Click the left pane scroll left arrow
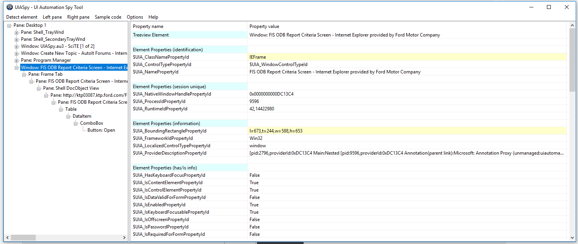The height and width of the screenshot is (244, 578). pyautogui.click(x=7, y=237)
